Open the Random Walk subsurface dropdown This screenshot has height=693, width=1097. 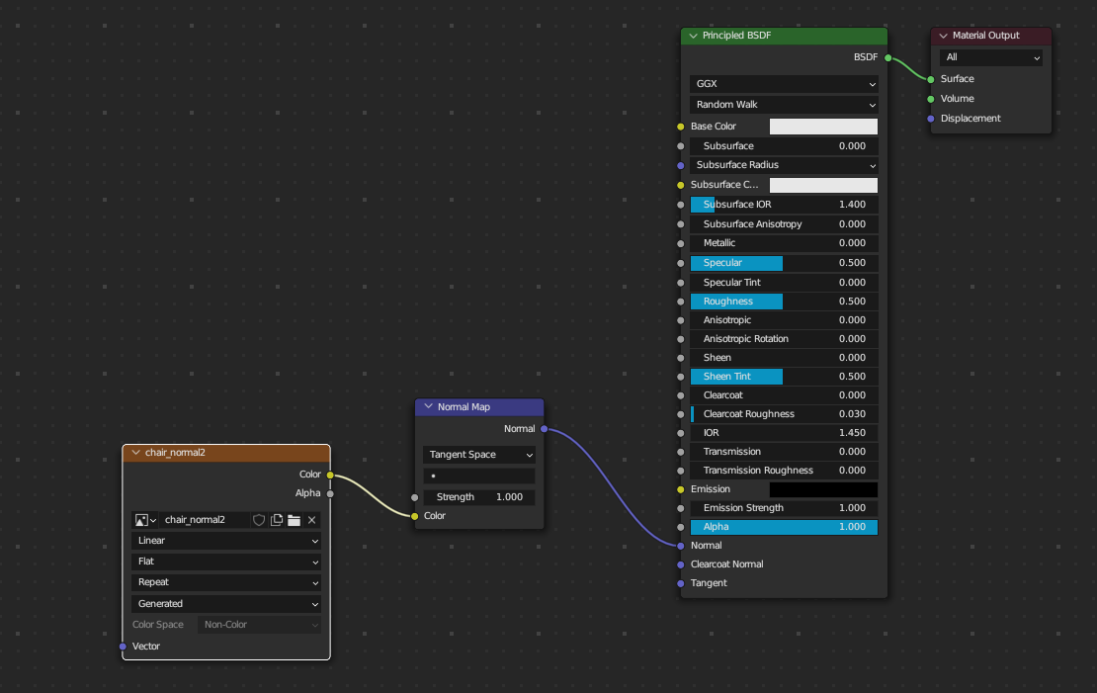point(784,105)
